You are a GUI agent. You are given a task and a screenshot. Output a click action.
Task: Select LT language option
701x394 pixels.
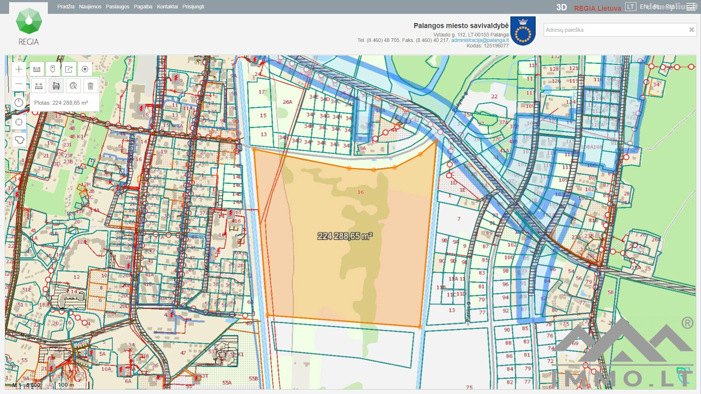click(631, 7)
